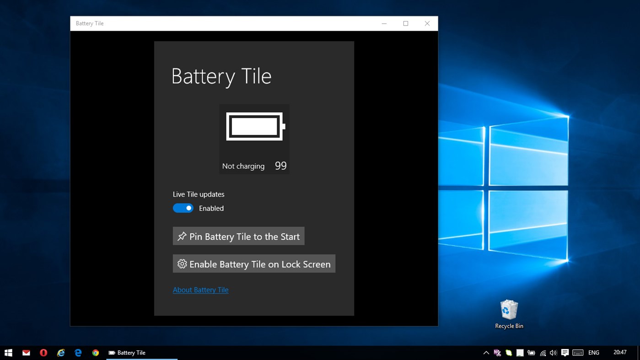Launch Internet Explorer from the taskbar

coord(60,353)
